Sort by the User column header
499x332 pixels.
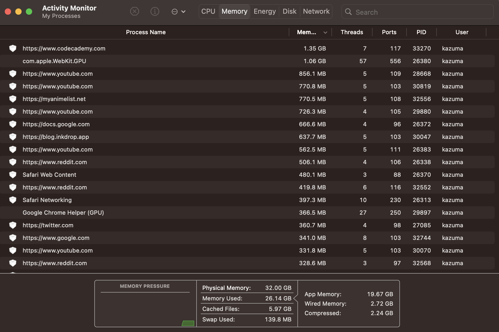[x=462, y=32]
